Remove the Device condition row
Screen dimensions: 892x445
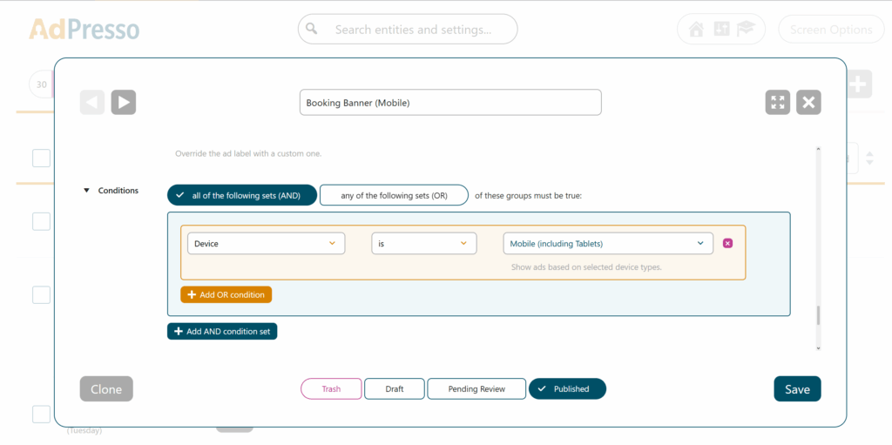pyautogui.click(x=728, y=243)
